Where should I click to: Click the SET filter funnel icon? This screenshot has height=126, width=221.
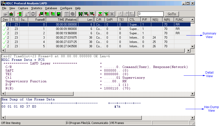[100, 14]
